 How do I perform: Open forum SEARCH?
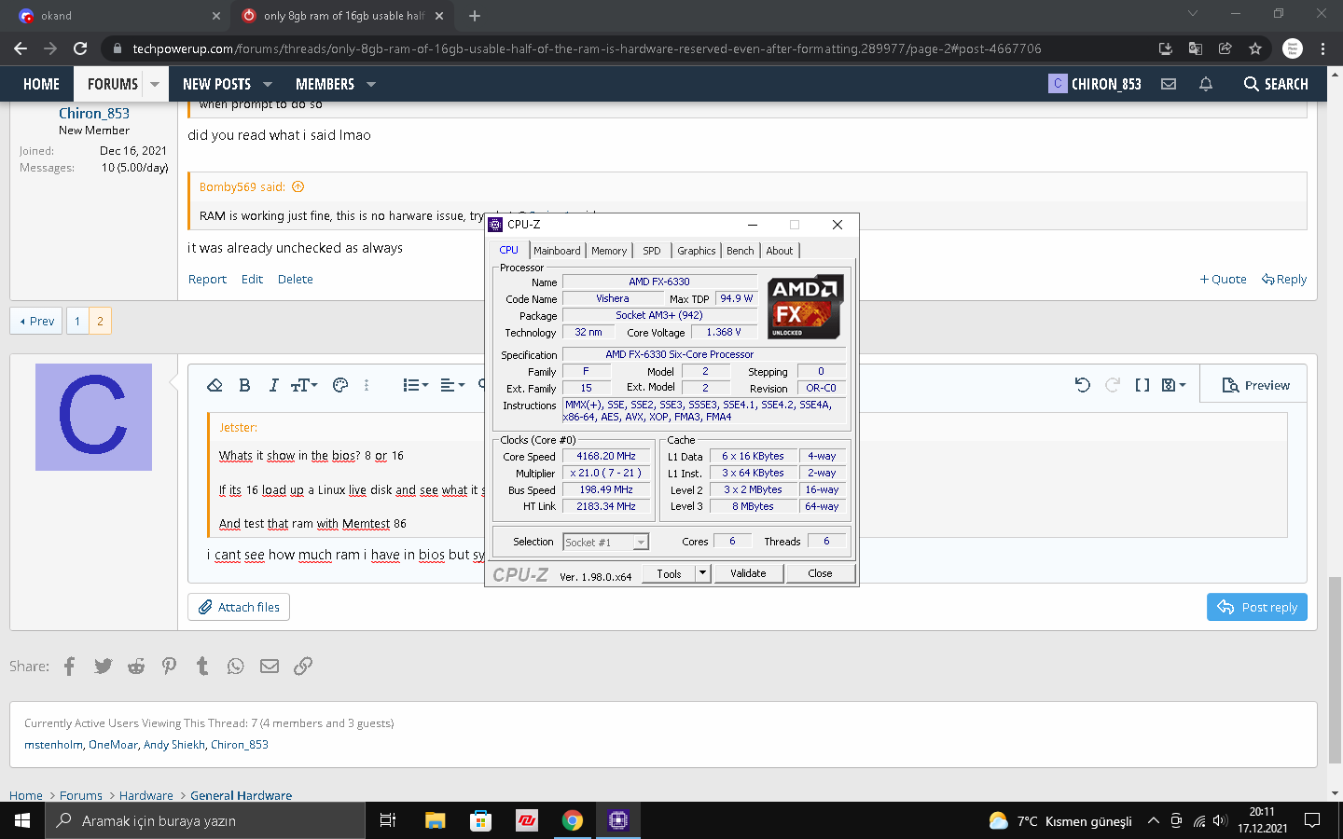1276,84
